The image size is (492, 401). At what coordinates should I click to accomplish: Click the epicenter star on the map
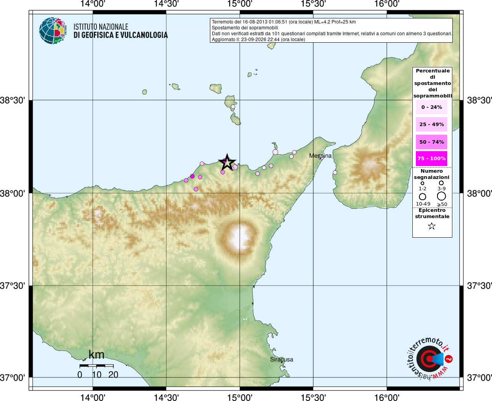(x=227, y=162)
